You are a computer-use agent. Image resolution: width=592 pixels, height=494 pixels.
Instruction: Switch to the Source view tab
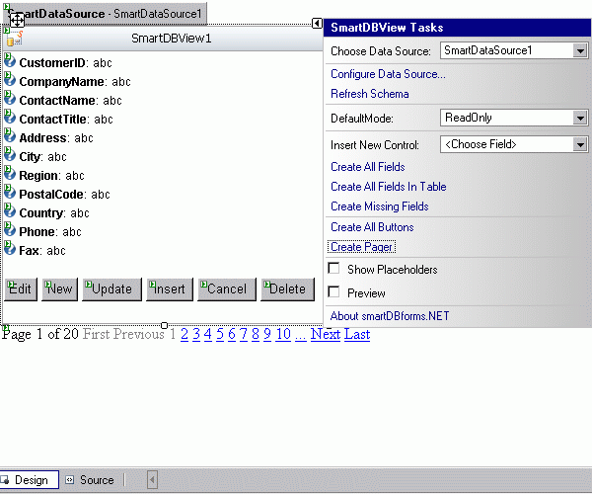pos(90,480)
